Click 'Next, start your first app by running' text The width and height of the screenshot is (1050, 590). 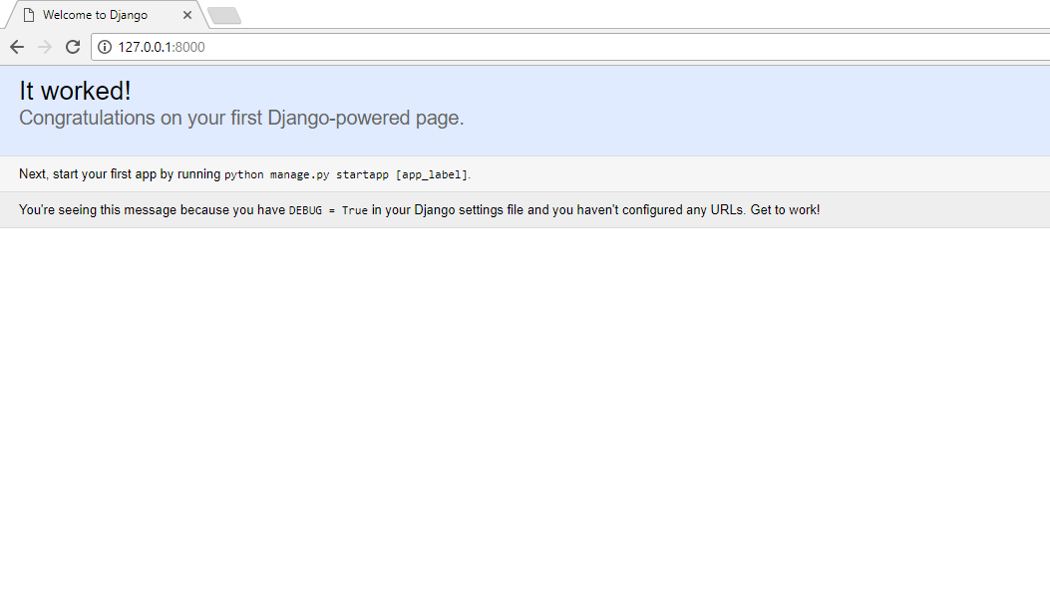point(120,174)
